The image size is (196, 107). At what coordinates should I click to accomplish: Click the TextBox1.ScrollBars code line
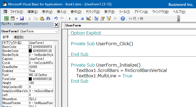(x=121, y=70)
